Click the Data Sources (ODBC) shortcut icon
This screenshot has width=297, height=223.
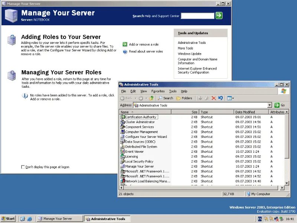pyautogui.click(x=123, y=142)
